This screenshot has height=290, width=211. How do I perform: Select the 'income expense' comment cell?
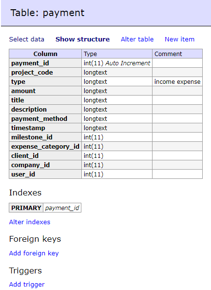click(177, 81)
